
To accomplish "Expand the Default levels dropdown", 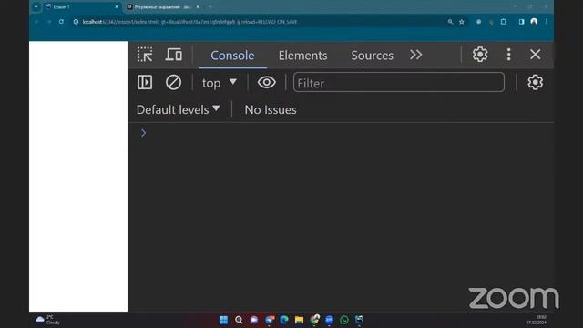I will pos(179,109).
